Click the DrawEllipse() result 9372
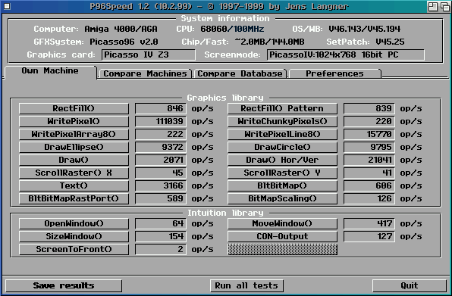 [x=161, y=147]
